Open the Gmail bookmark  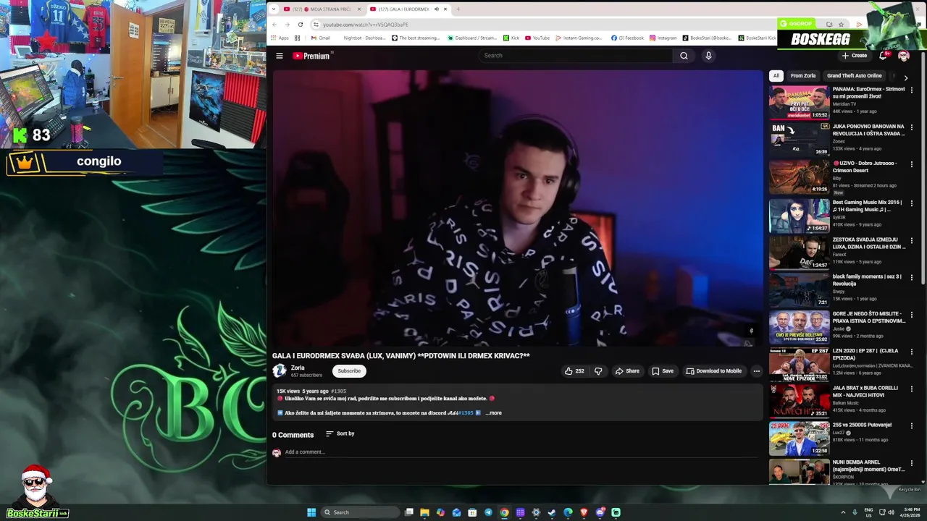[320, 38]
